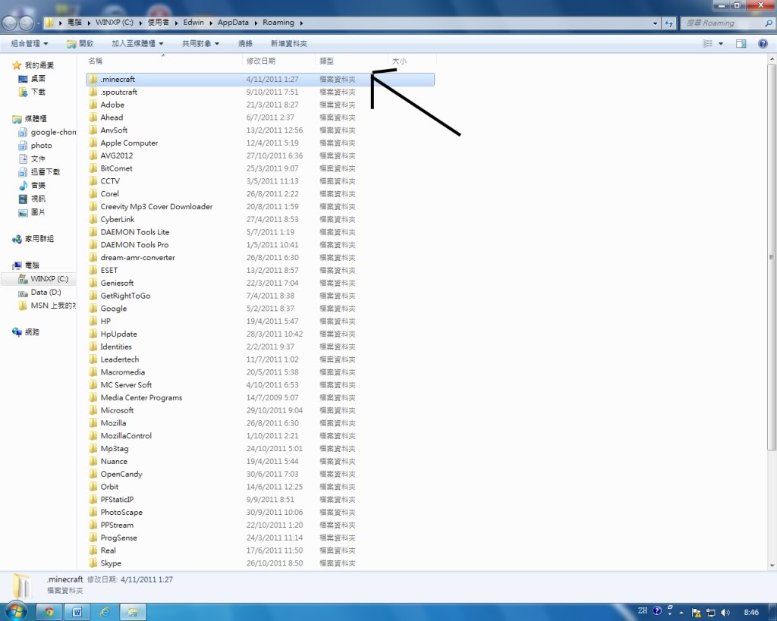Sort by the 修改日期 date modified column header
This screenshot has width=777, height=621.
pyautogui.click(x=261, y=61)
